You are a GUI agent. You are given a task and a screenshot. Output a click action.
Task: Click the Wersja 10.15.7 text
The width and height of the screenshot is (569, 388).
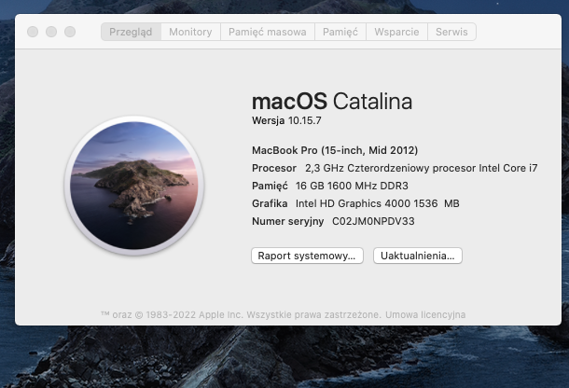pos(286,121)
